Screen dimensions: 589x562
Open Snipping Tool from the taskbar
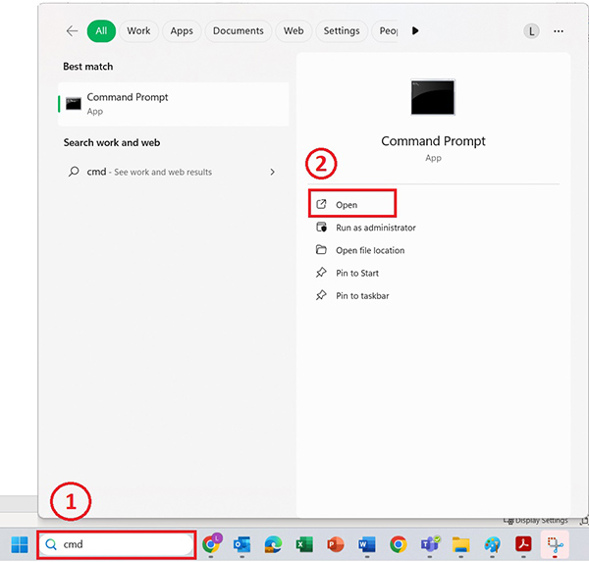(x=555, y=544)
